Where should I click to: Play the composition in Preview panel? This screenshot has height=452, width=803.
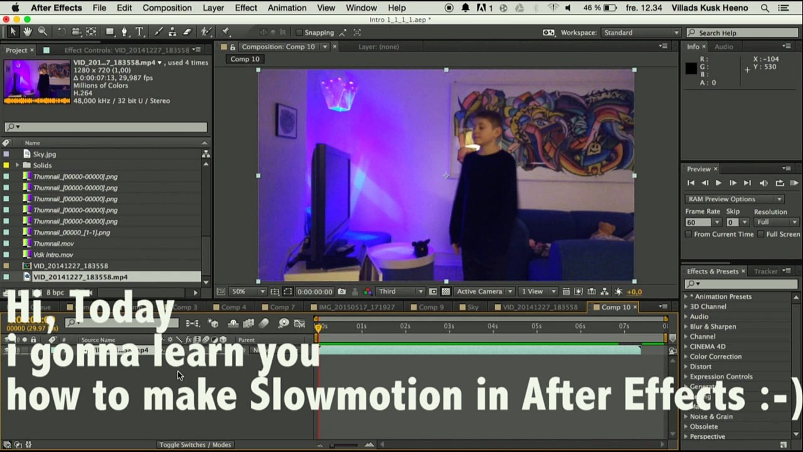(x=719, y=183)
